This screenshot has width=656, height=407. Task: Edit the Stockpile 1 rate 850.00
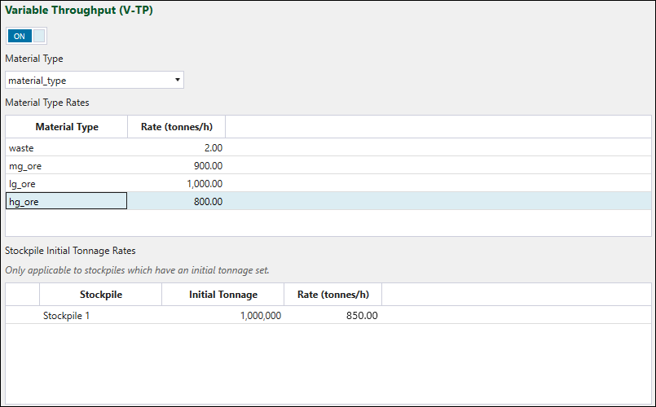pyautogui.click(x=332, y=316)
